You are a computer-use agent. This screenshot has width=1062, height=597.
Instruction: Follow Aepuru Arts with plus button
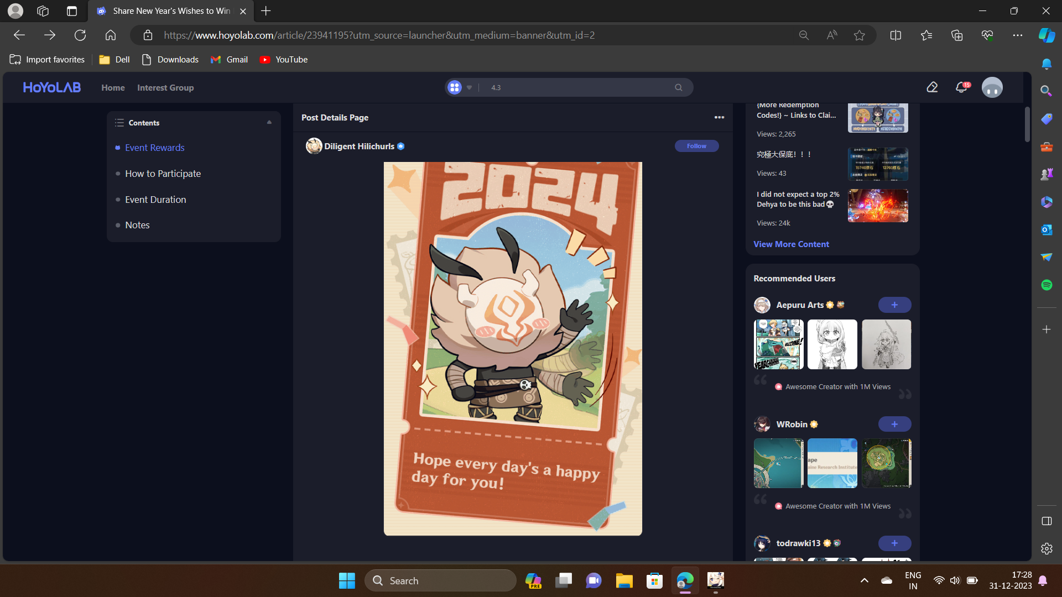[x=894, y=305]
